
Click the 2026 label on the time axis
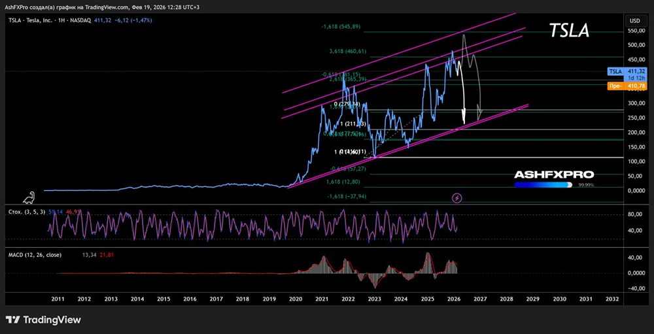(x=453, y=299)
